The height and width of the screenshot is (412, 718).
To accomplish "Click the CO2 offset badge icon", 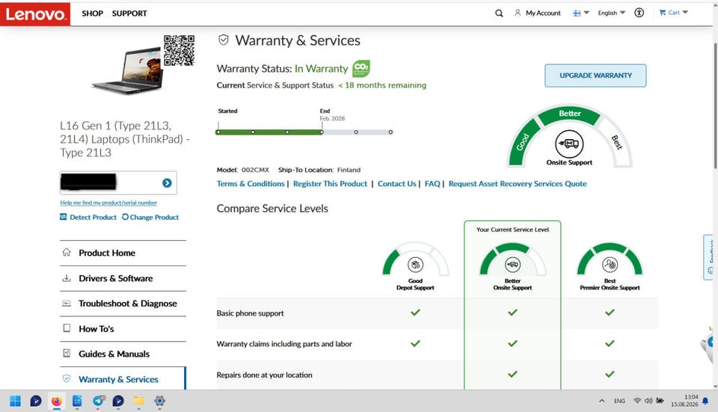I will point(360,69).
